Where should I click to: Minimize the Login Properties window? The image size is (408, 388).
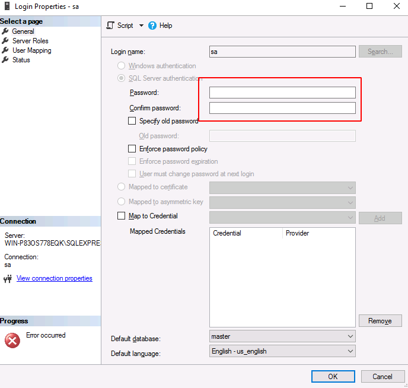(x=343, y=6)
